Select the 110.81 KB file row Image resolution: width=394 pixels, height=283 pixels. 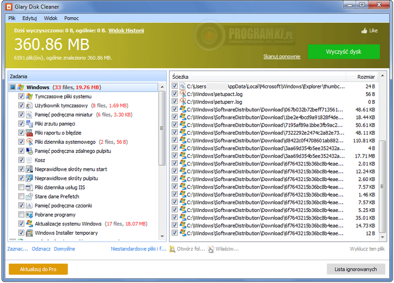[275, 140]
